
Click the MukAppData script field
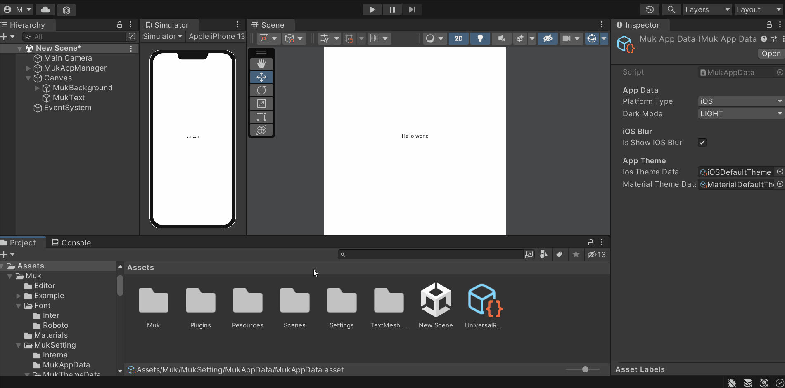pyautogui.click(x=741, y=73)
